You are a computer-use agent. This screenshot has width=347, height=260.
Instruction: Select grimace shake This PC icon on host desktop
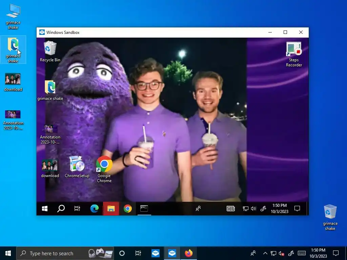point(13,17)
